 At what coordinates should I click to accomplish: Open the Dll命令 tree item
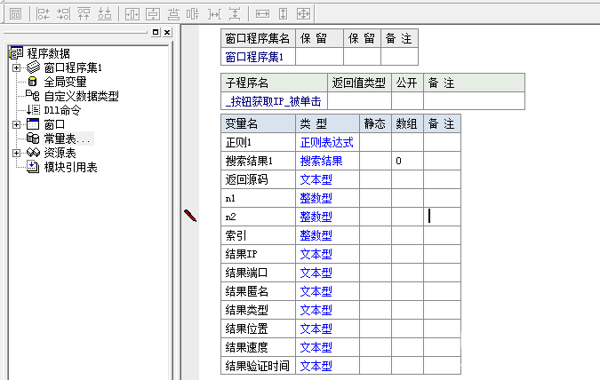click(x=62, y=110)
